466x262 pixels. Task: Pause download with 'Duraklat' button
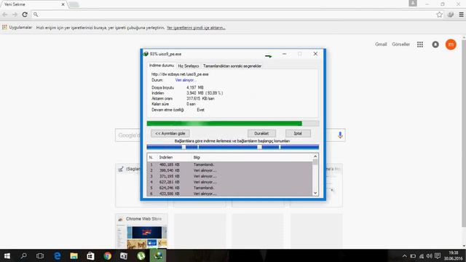click(261, 133)
